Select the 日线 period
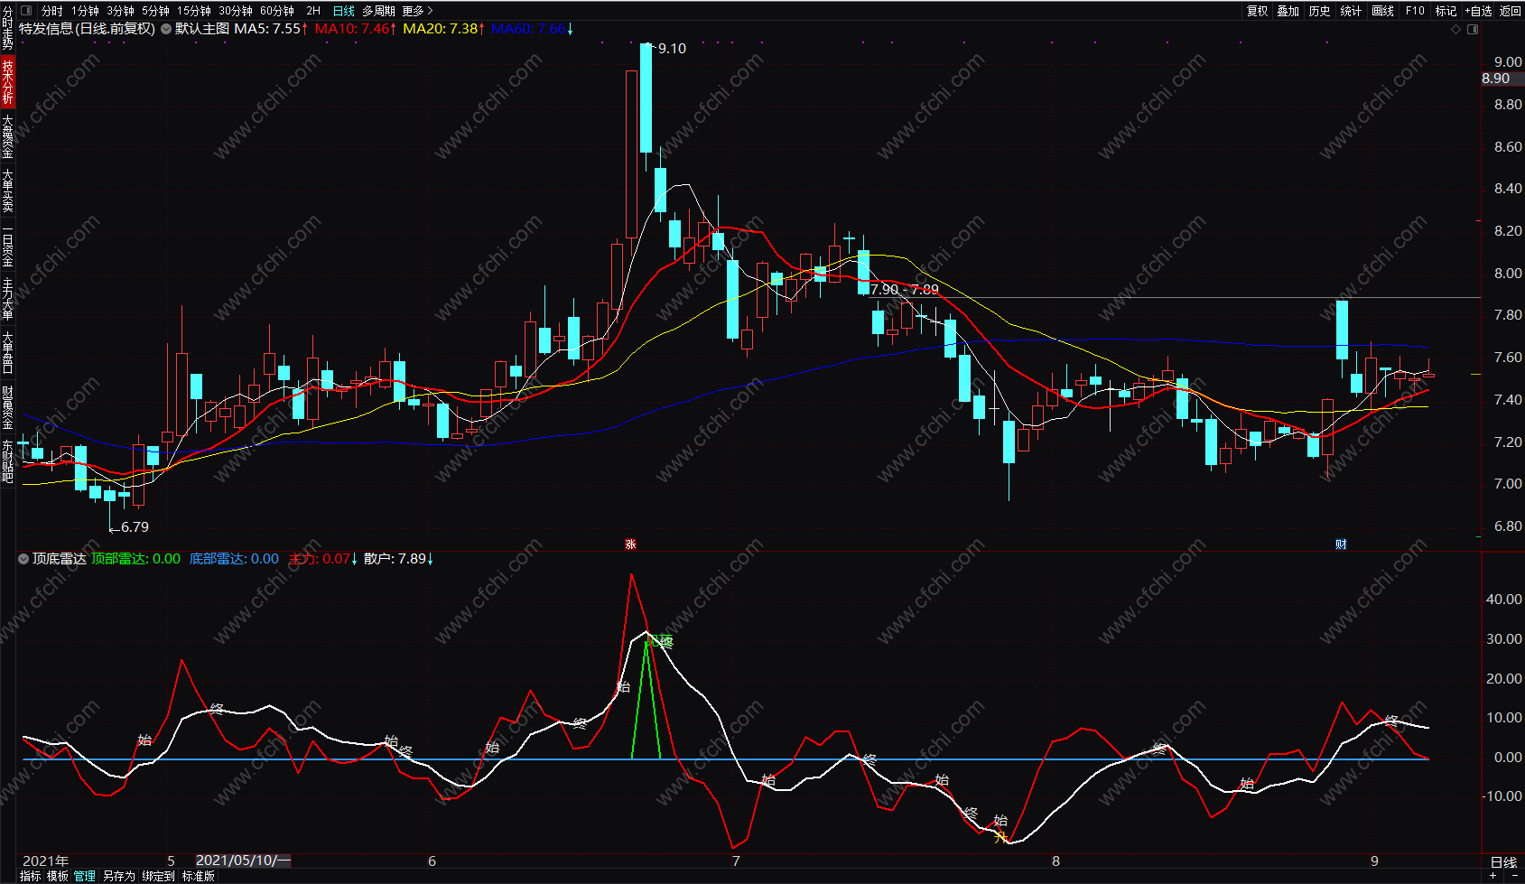Image resolution: width=1525 pixels, height=884 pixels. point(344,11)
